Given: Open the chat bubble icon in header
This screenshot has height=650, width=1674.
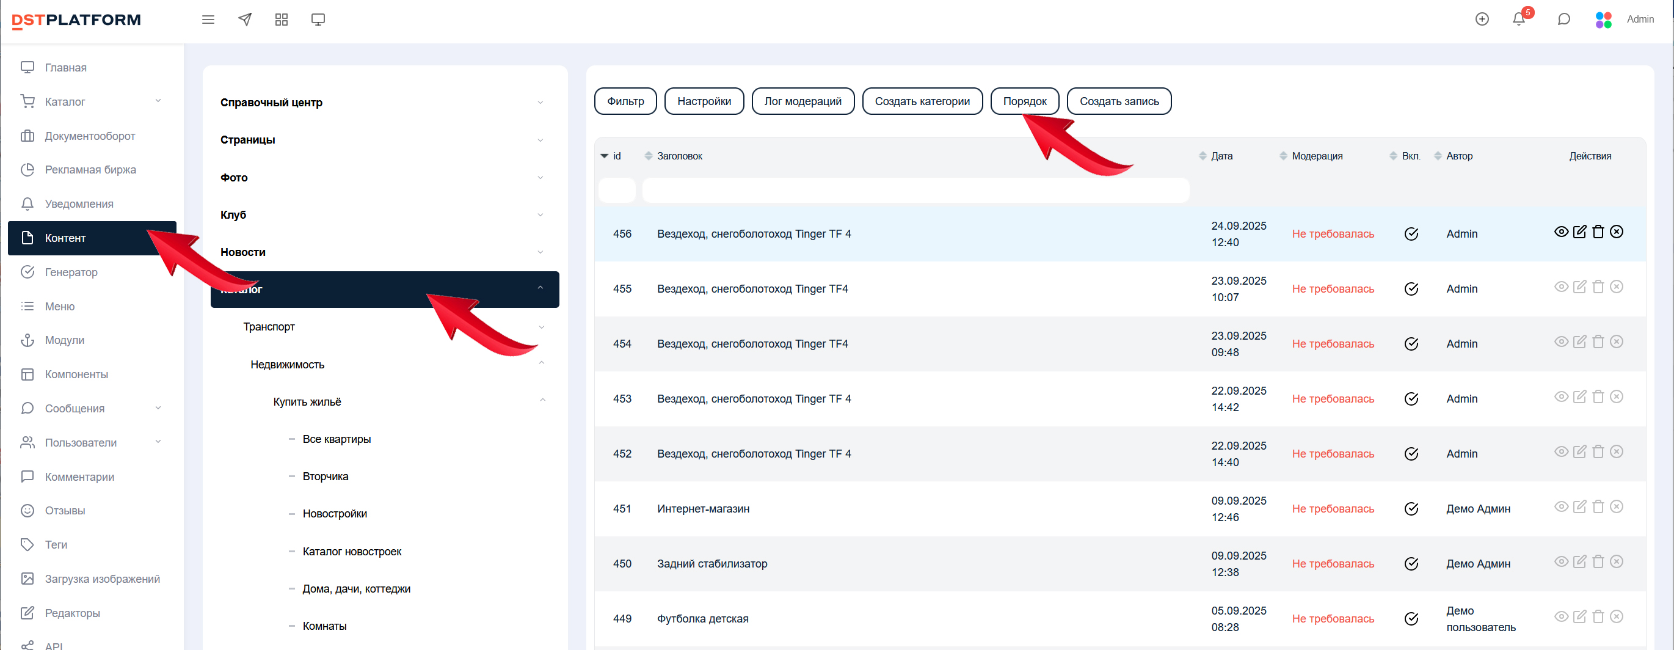Looking at the screenshot, I should tap(1563, 20).
